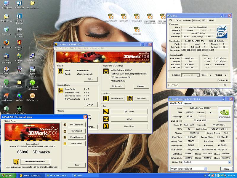Open Nero Express desktop icon
Viewport: 237px width, 178px height.
click(6, 97)
